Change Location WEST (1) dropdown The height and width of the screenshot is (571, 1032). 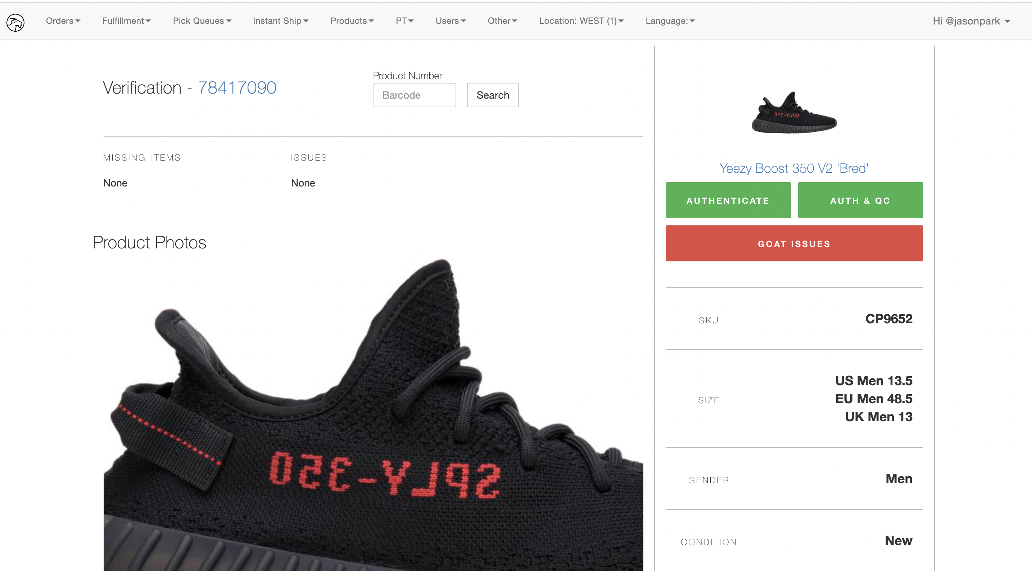(x=581, y=21)
